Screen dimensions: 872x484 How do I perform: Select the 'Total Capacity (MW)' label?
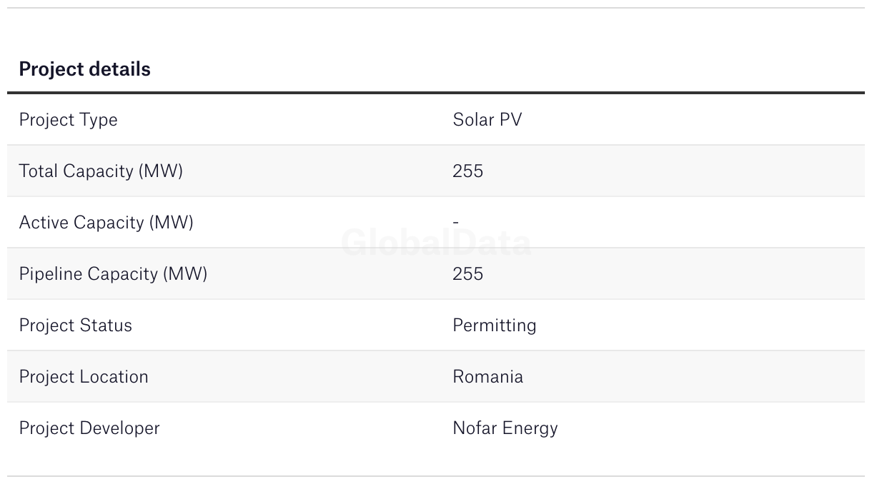coord(101,171)
